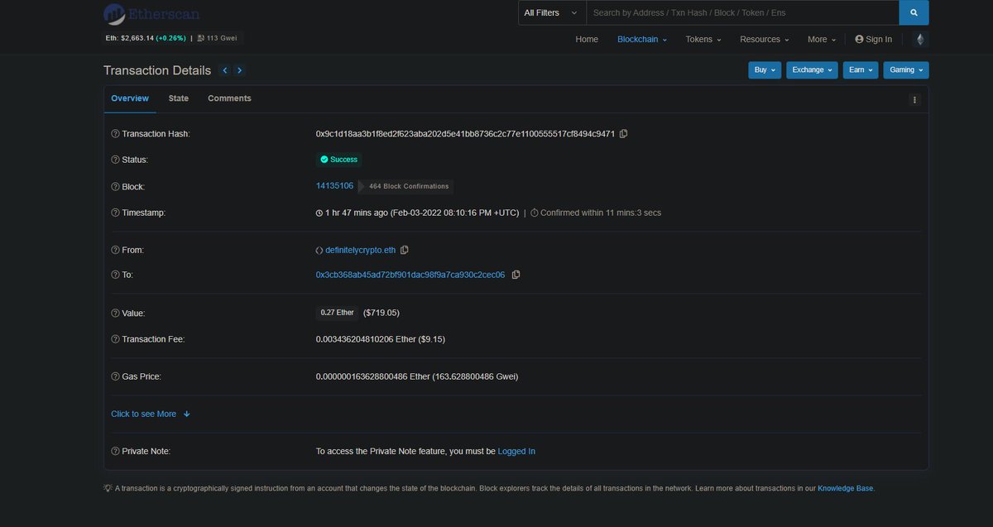
Task: Switch to the Comments tab
Action: (x=229, y=98)
